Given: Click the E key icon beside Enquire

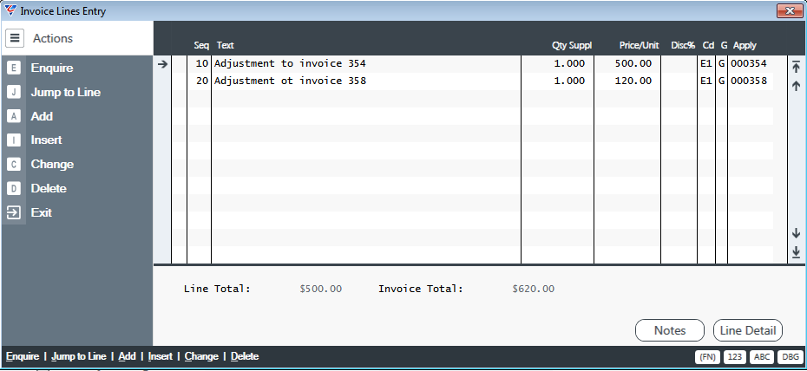Looking at the screenshot, I should click(x=14, y=68).
